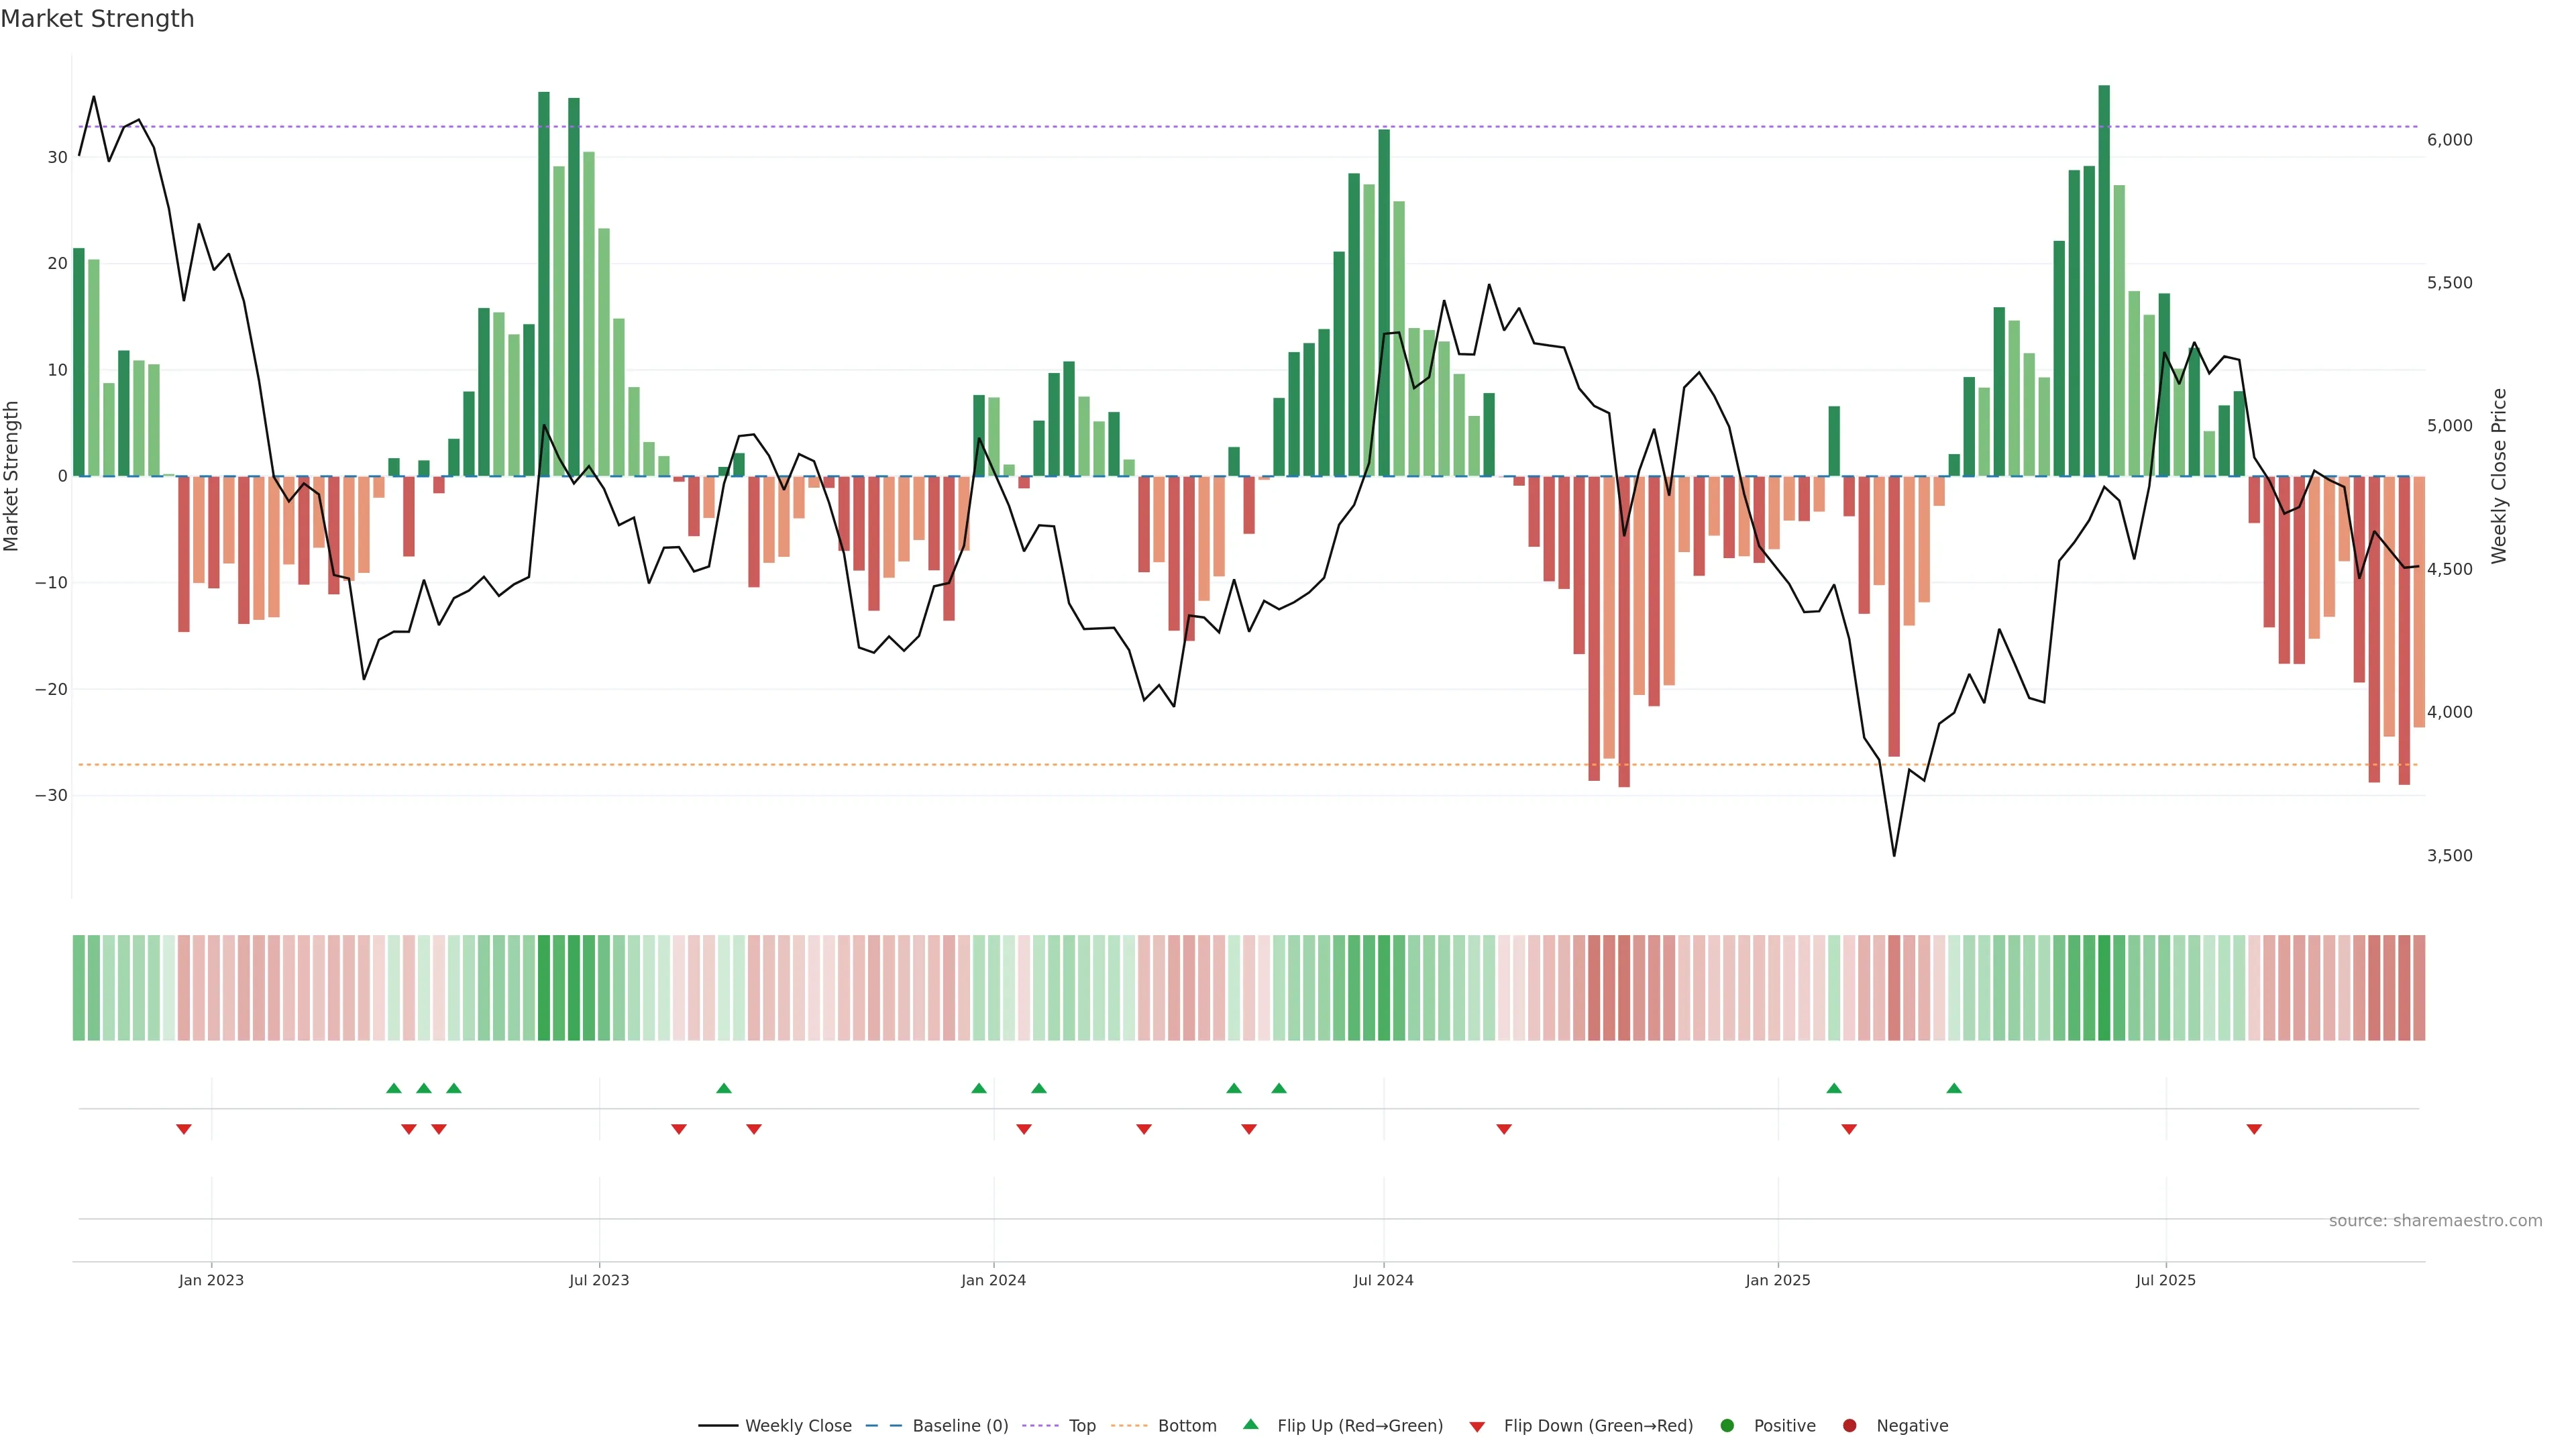Screen dimensions: 2576x1449
Task: Click the Jan 2024 x-axis label
Action: point(993,1280)
